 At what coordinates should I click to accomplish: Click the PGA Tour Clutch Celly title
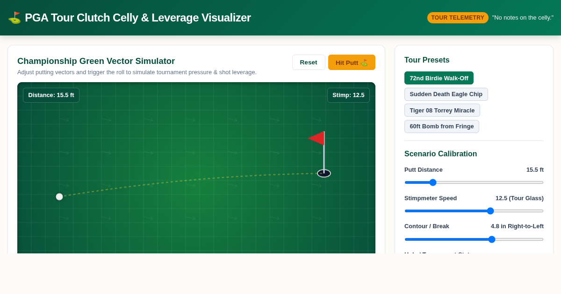tap(137, 18)
